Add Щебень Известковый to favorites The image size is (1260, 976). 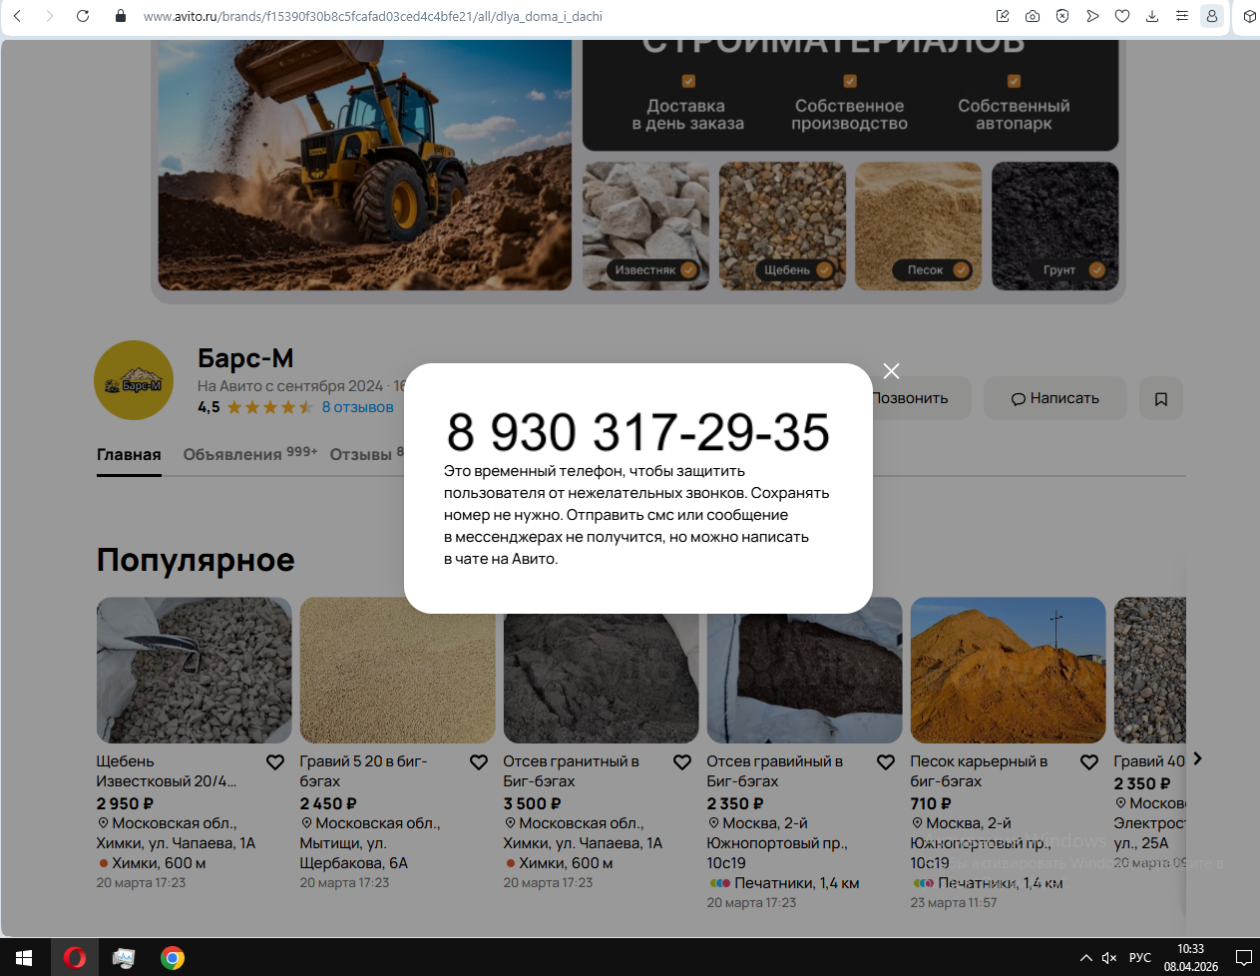(x=275, y=762)
